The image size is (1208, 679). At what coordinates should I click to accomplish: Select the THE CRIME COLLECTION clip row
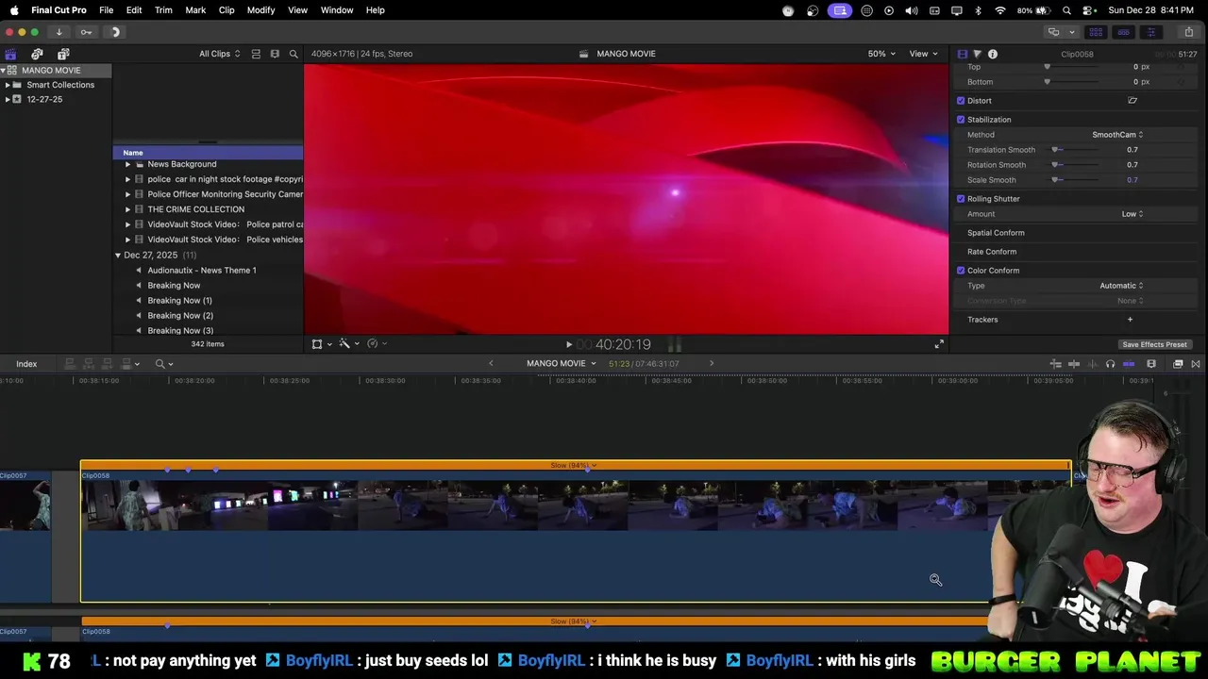click(x=209, y=209)
